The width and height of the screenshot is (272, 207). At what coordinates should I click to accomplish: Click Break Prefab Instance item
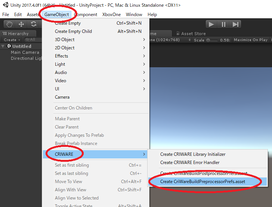(96, 143)
